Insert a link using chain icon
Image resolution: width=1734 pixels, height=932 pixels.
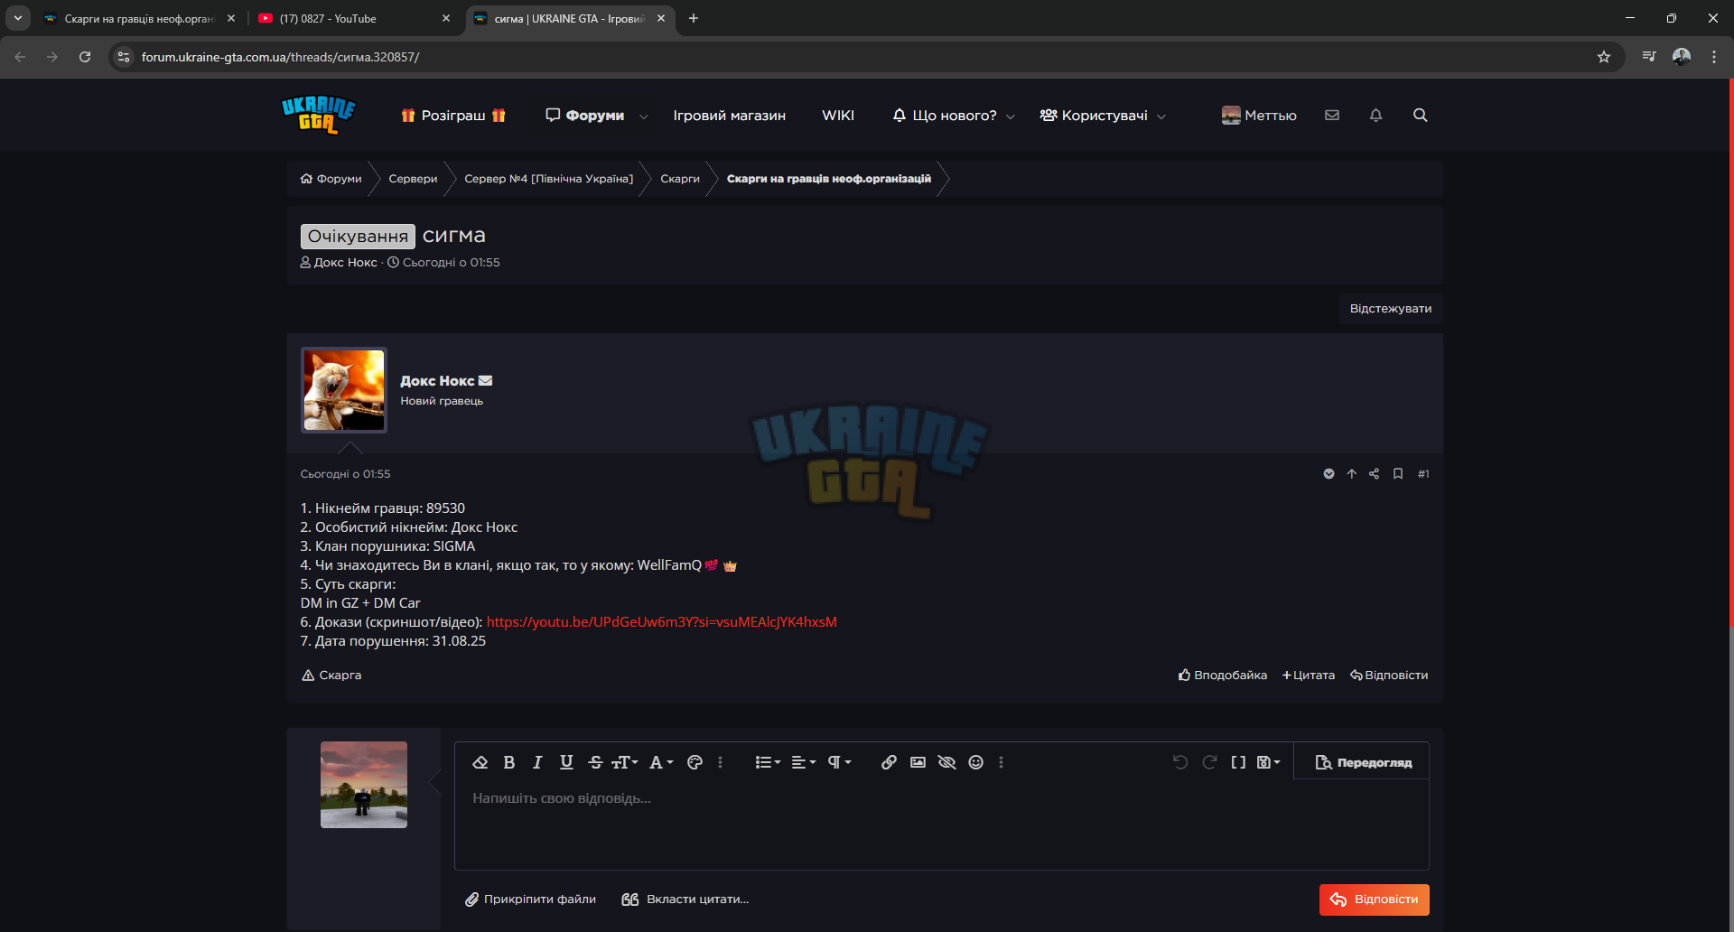(889, 762)
